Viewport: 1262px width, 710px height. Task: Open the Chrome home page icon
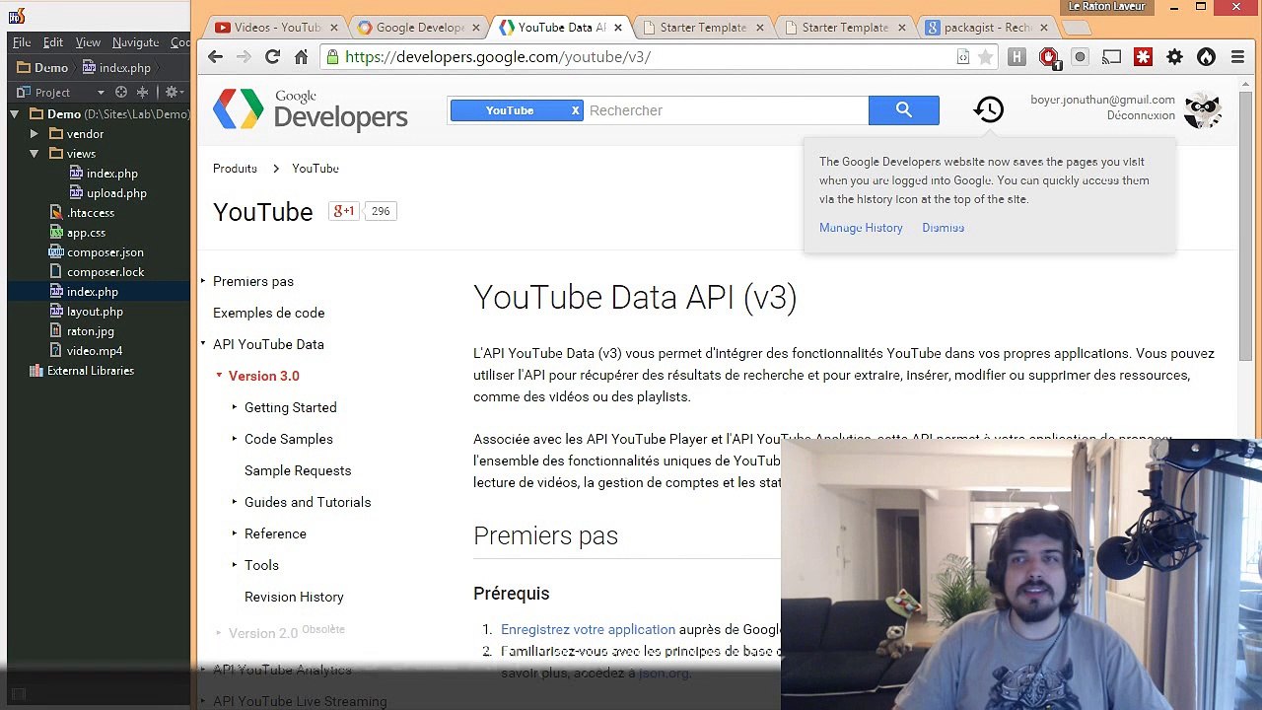301,57
